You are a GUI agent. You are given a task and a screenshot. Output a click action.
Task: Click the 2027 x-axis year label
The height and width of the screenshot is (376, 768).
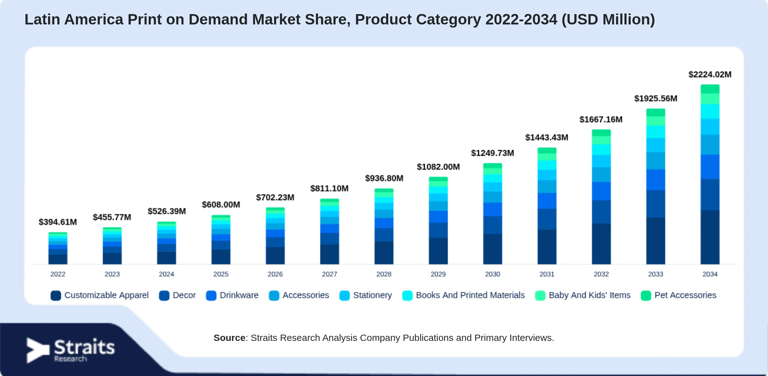[330, 274]
